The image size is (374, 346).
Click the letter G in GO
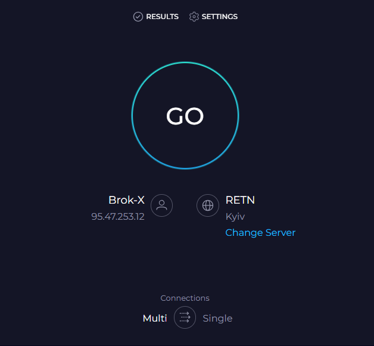click(x=175, y=116)
